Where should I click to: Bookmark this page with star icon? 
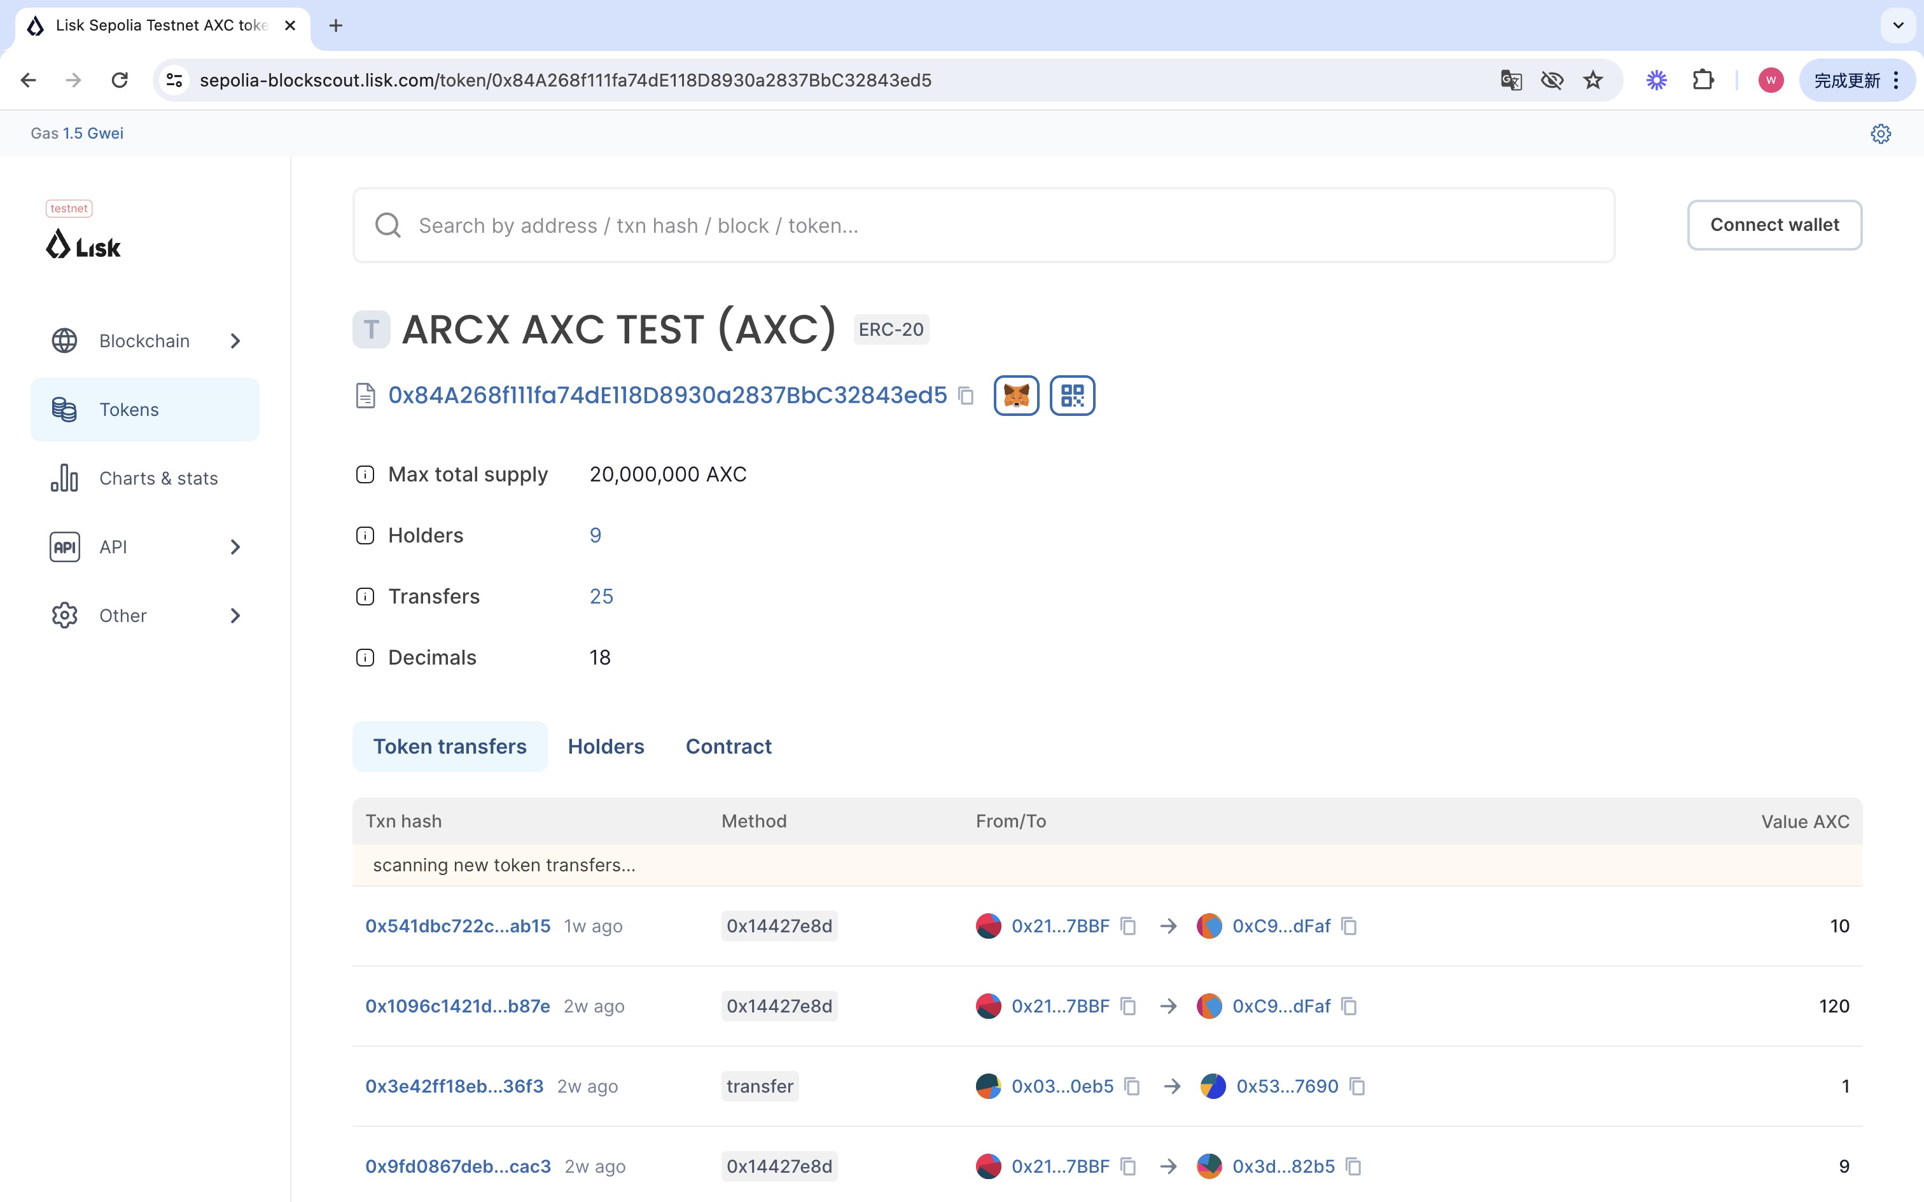(x=1593, y=80)
